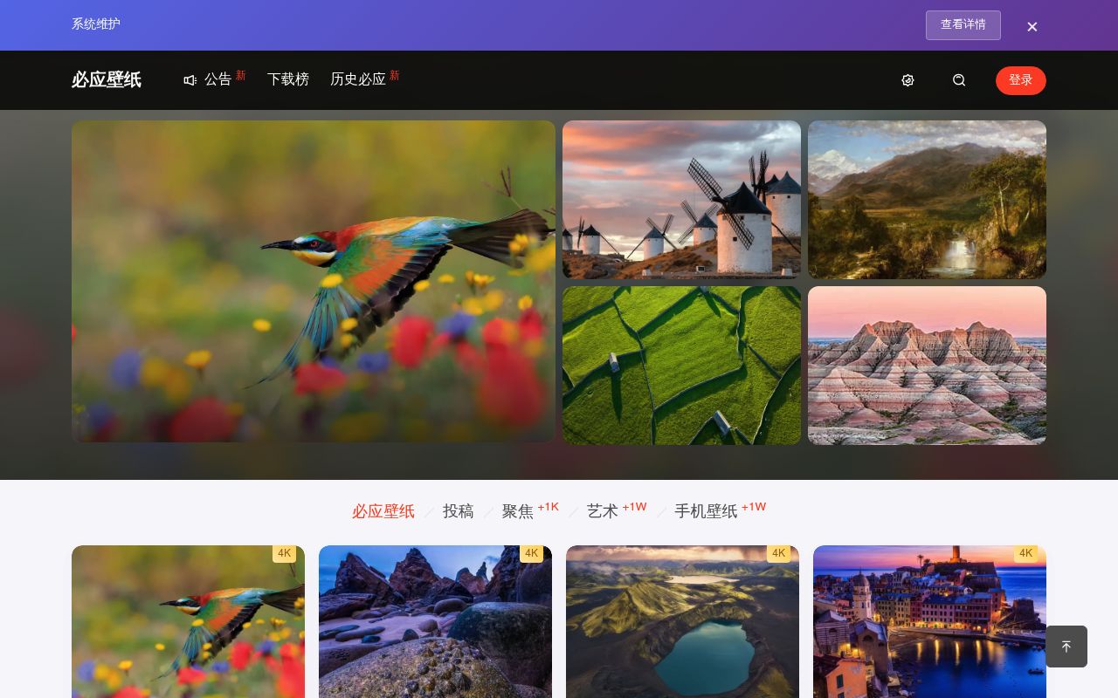Click the 4K badge on the rocky coast card
This screenshot has width=1118, height=698.
[x=531, y=553]
